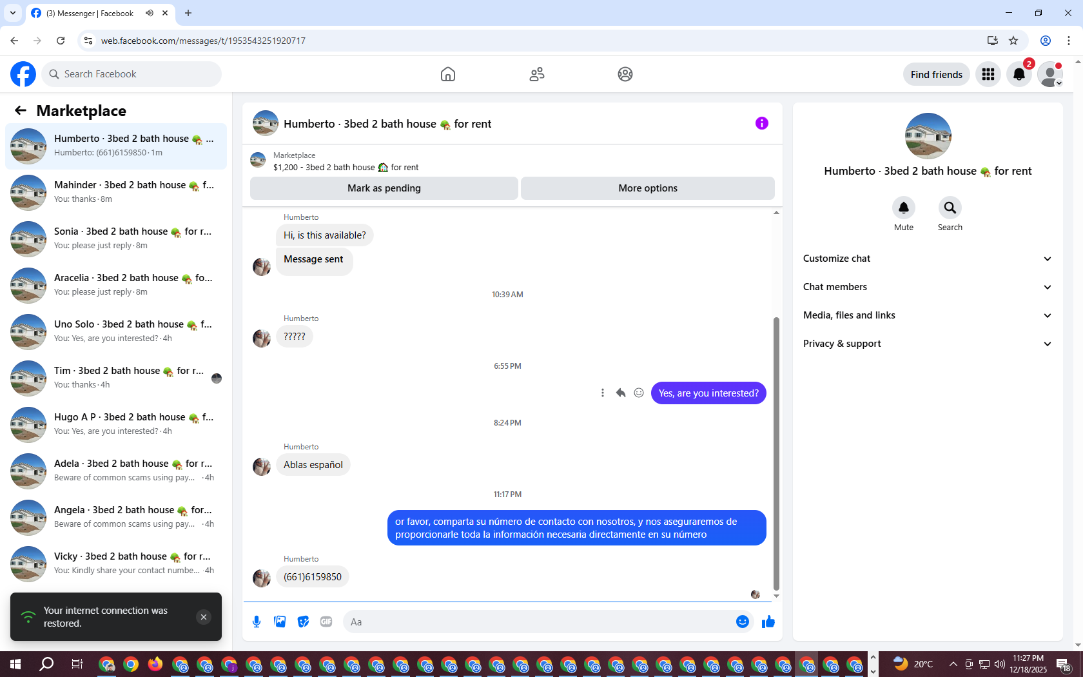Open the $1,200 Marketplace listing link
Screen dimensions: 1083x677
coord(346,167)
